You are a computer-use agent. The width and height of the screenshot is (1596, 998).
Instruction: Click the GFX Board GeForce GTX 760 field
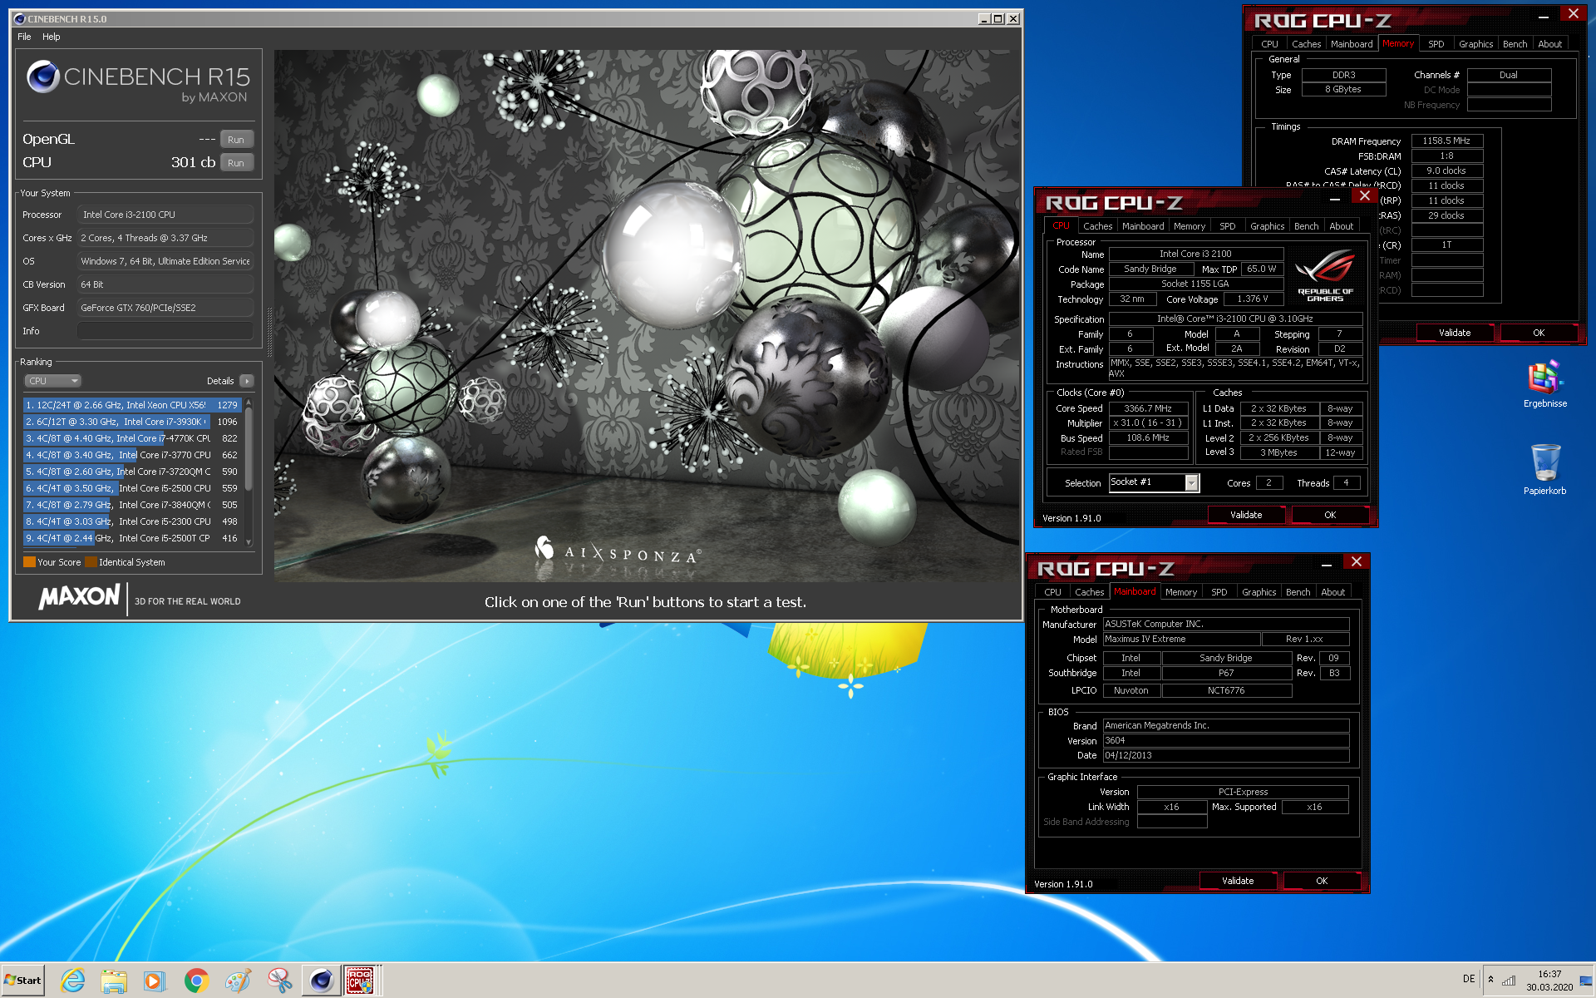pos(165,308)
